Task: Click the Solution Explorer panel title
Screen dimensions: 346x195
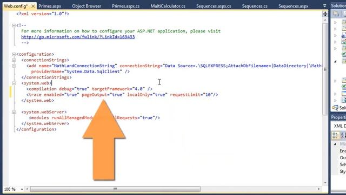Action: click(x=338, y=6)
